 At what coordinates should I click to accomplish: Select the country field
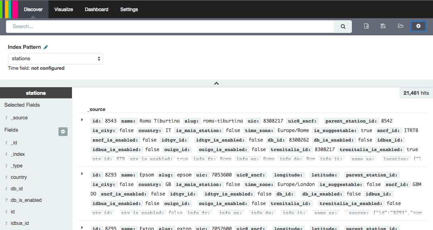19,177
